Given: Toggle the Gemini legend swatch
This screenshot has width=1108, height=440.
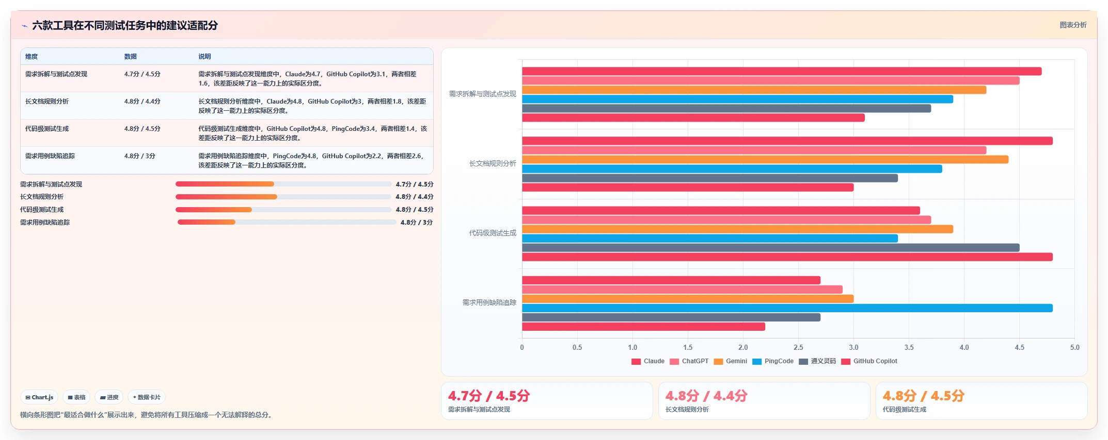Looking at the screenshot, I should coord(718,362).
